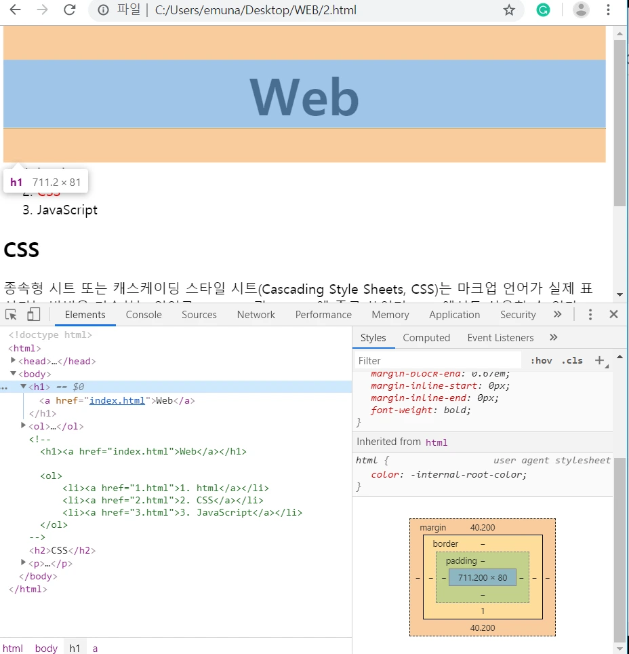Close the DevTools panel
Image resolution: width=629 pixels, height=654 pixels.
tap(613, 315)
